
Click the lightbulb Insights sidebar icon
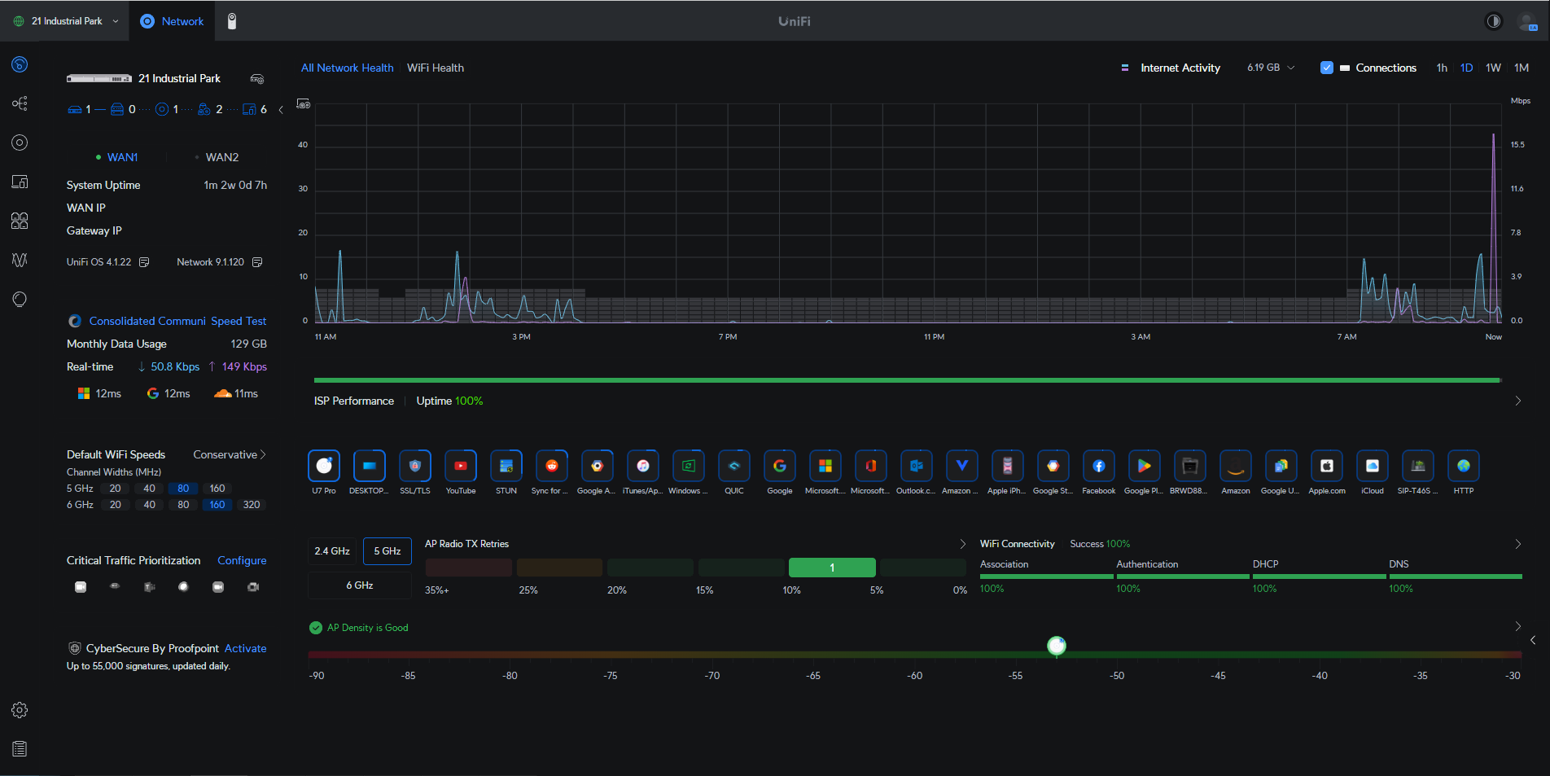click(x=20, y=299)
